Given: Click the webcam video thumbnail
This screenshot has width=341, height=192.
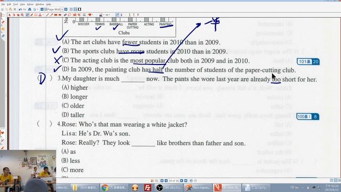Looking at the screenshot, I should [x=28, y=171].
